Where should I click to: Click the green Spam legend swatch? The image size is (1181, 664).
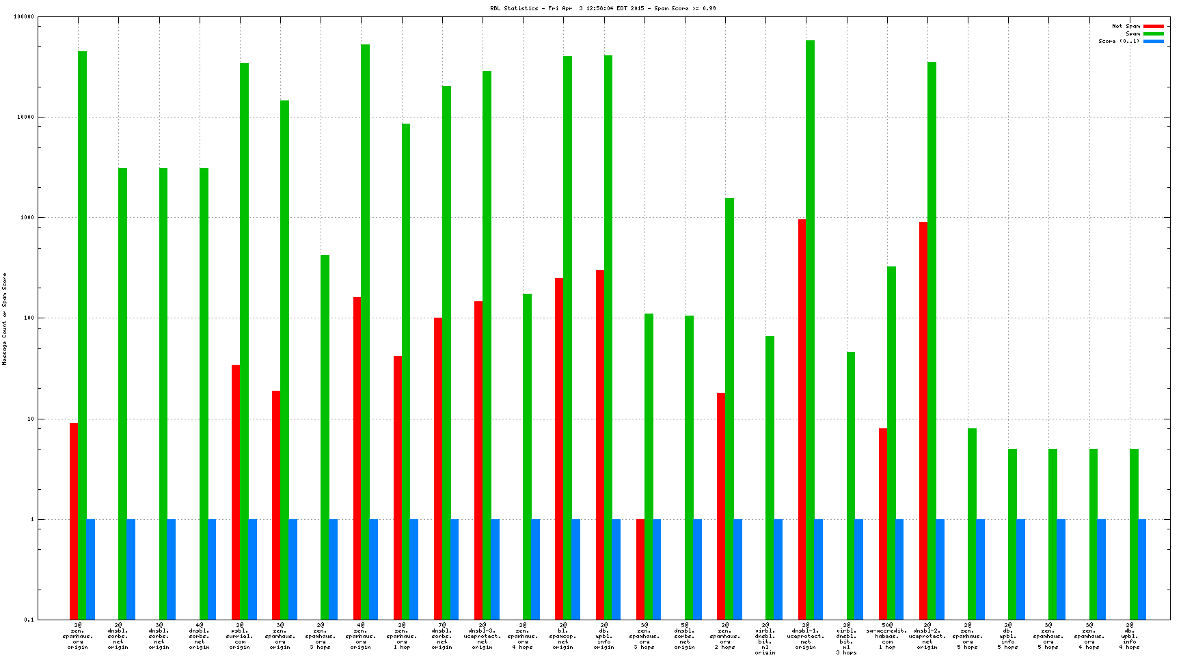pyautogui.click(x=1154, y=33)
